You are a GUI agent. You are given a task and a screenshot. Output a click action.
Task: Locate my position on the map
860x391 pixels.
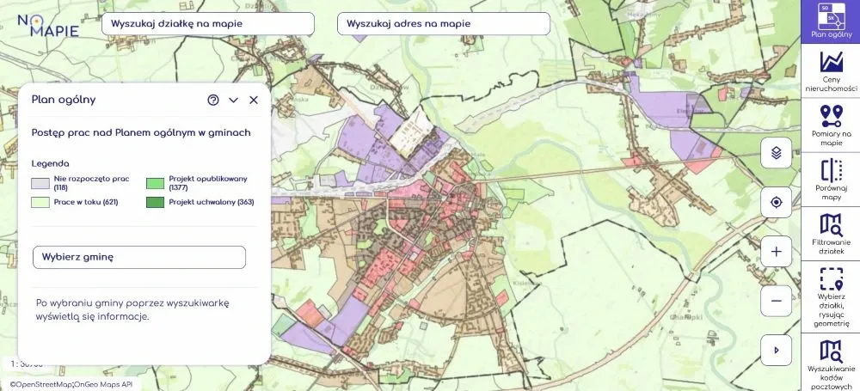776,202
